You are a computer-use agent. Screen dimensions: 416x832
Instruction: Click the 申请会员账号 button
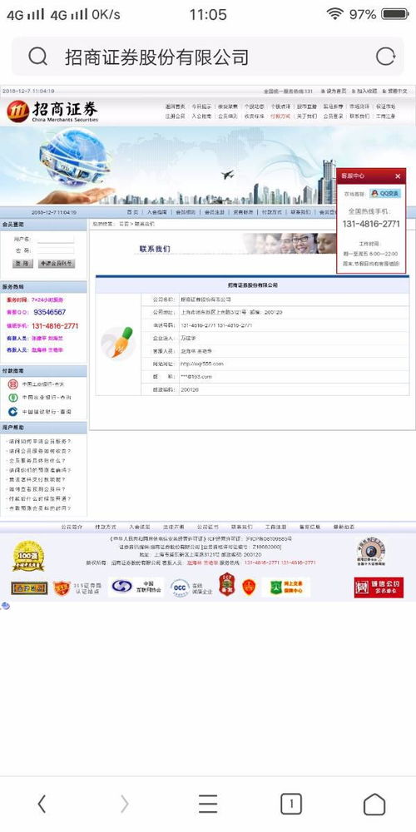57,263
